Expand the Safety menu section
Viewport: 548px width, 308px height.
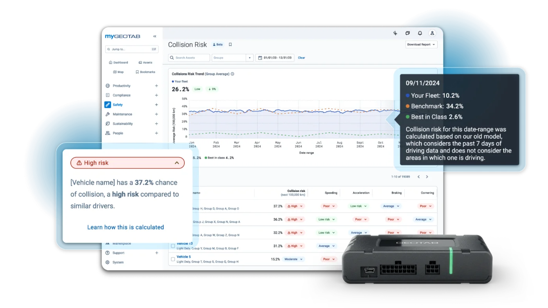(x=157, y=105)
